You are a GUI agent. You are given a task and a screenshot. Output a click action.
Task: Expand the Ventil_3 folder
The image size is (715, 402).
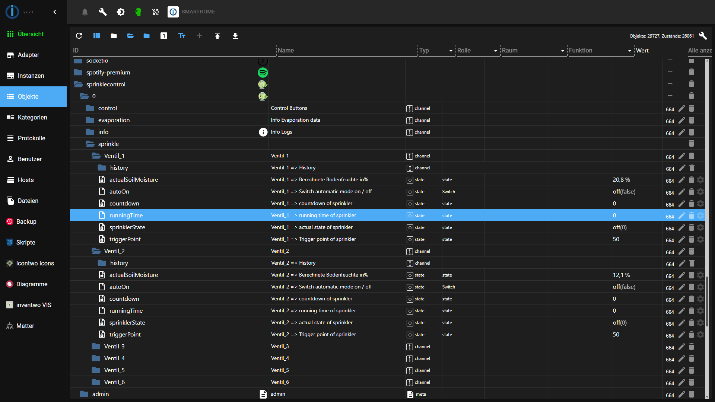[96, 347]
